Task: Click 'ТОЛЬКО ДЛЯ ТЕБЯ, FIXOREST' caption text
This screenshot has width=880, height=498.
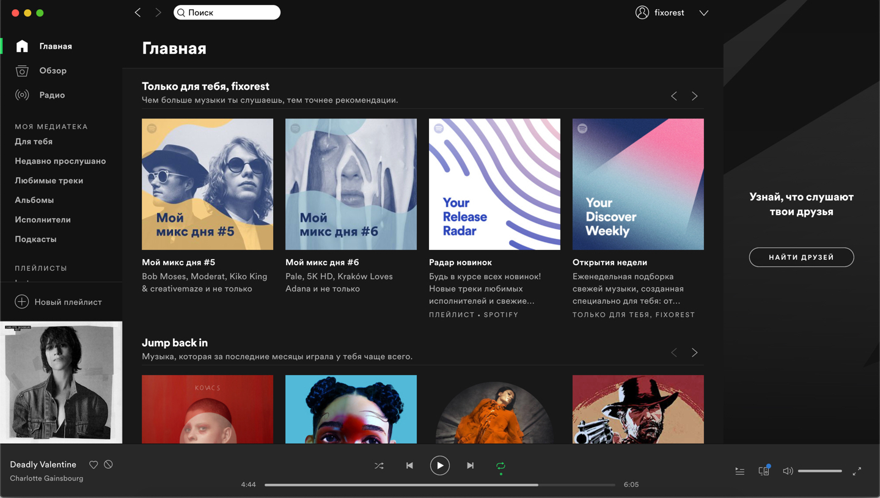Action: click(x=634, y=315)
